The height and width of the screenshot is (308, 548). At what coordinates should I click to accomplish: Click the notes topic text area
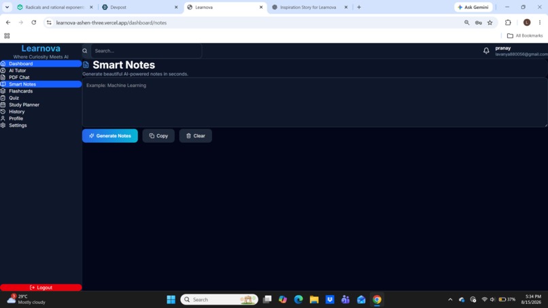click(315, 103)
